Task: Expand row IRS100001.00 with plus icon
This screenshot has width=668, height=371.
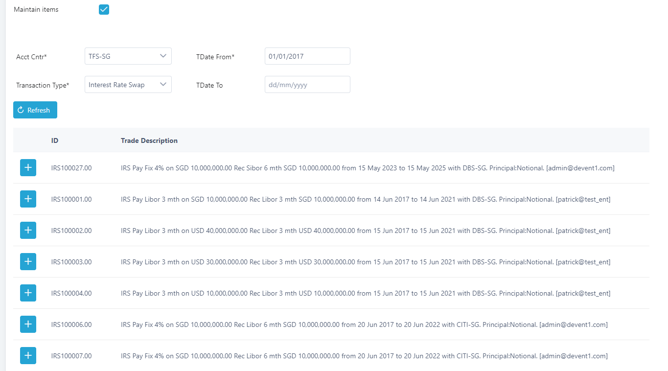Action: 28,199
